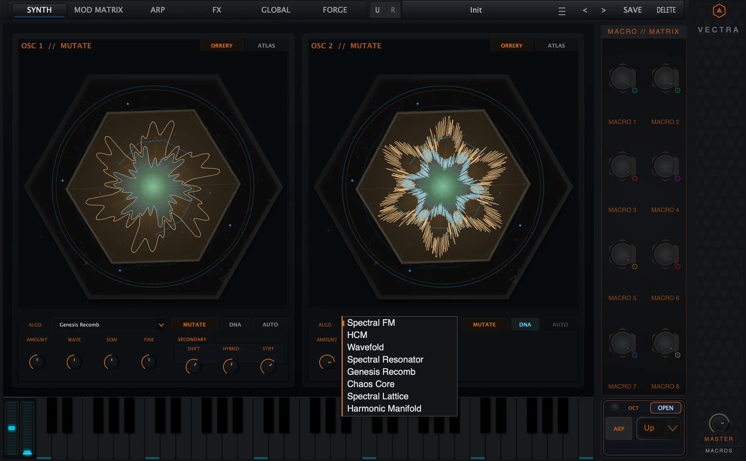Choose Genesis Recomb from the open algorithm list

pos(400,372)
